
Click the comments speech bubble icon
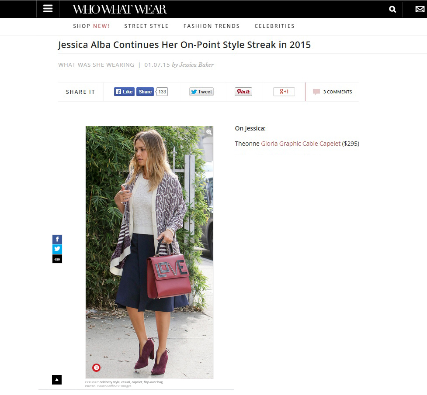click(x=316, y=92)
